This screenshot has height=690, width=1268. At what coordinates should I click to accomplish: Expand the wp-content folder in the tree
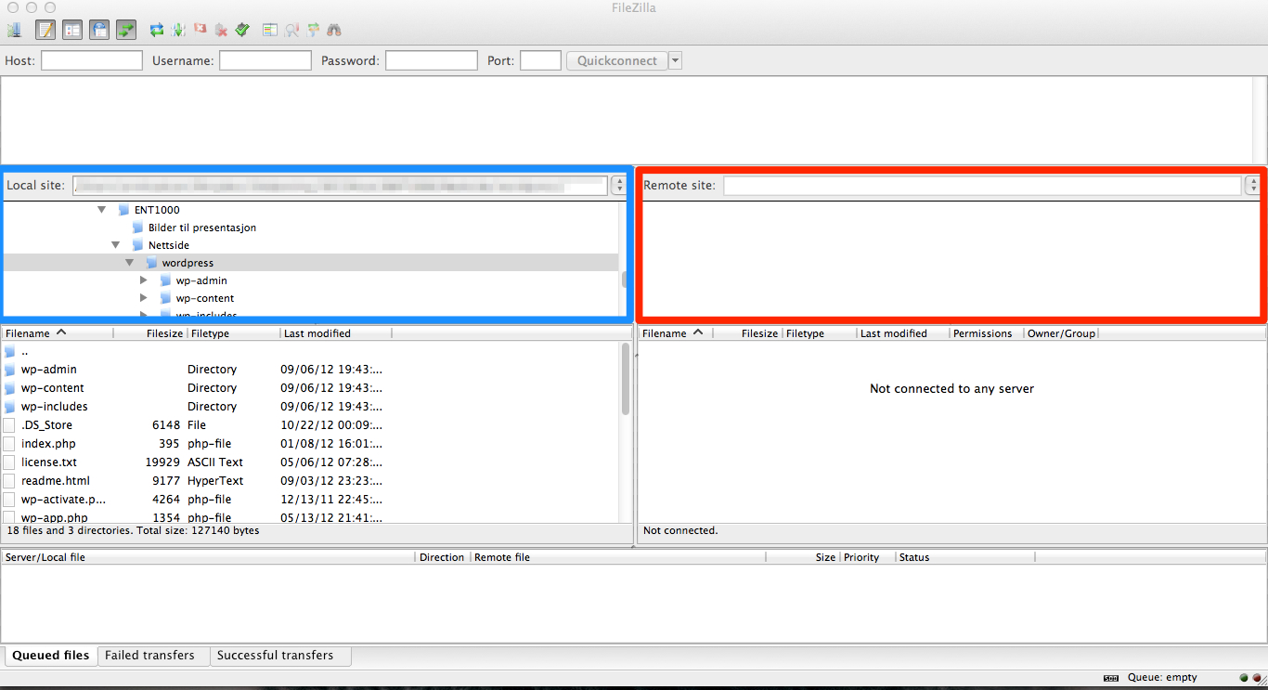pos(144,298)
